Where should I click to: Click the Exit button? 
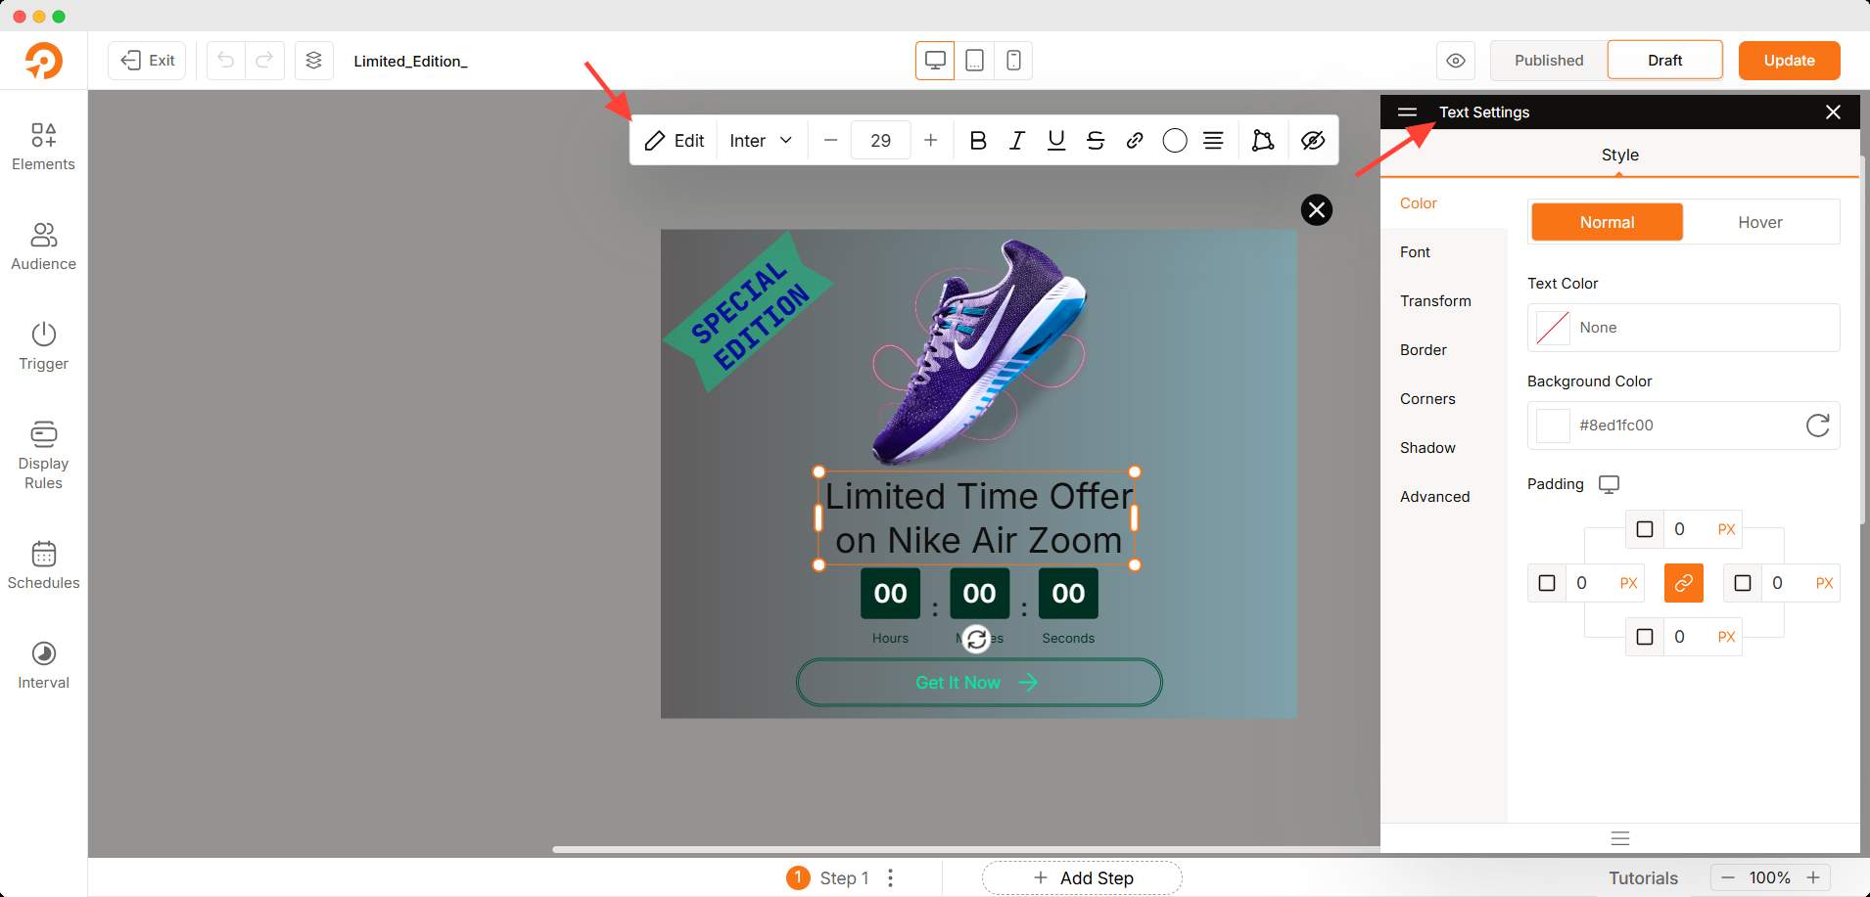tap(147, 61)
